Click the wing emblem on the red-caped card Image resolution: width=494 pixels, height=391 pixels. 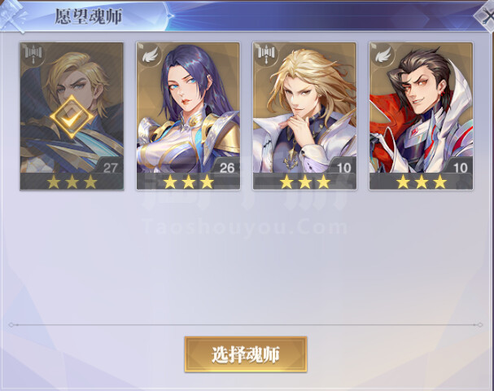pos(383,55)
